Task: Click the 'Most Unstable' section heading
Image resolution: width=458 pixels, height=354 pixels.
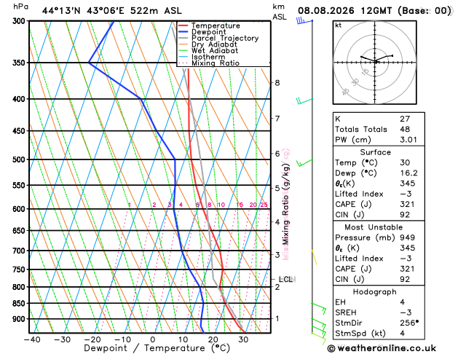Action: [374, 227]
